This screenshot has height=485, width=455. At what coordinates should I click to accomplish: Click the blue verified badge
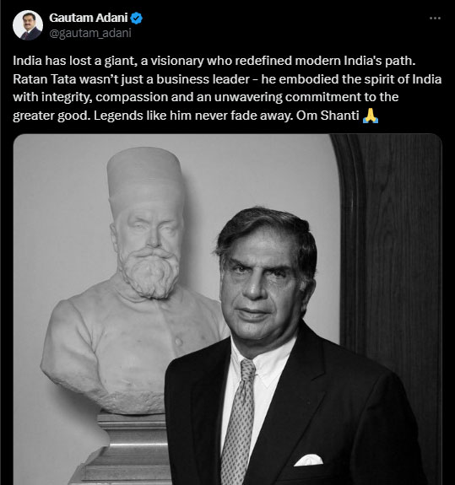136,19
